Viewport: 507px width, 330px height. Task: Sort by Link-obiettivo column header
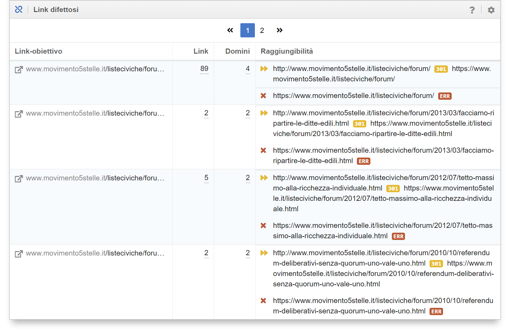tap(38, 51)
